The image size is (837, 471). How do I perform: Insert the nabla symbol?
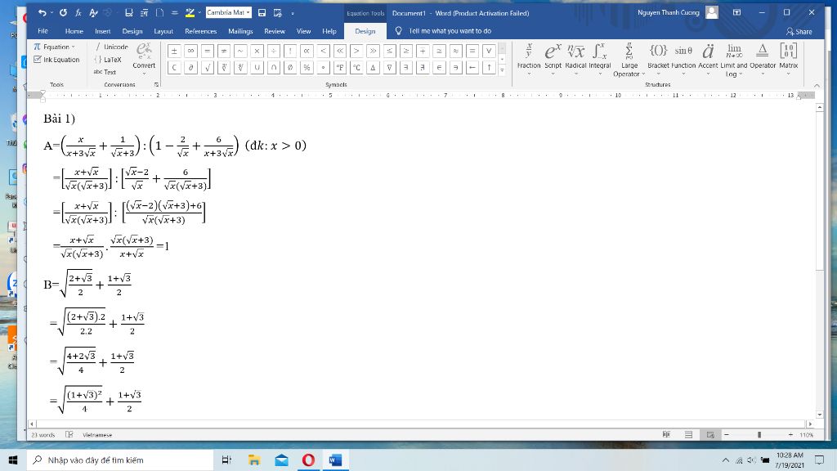pos(389,67)
